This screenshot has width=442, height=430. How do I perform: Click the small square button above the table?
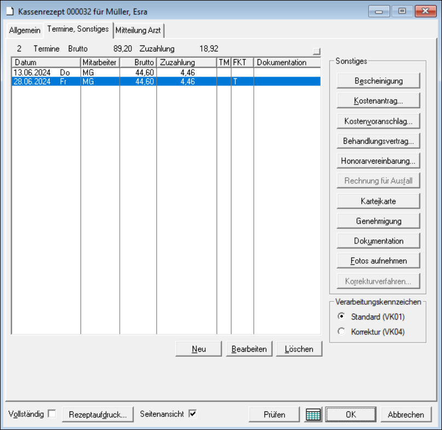tap(316, 51)
